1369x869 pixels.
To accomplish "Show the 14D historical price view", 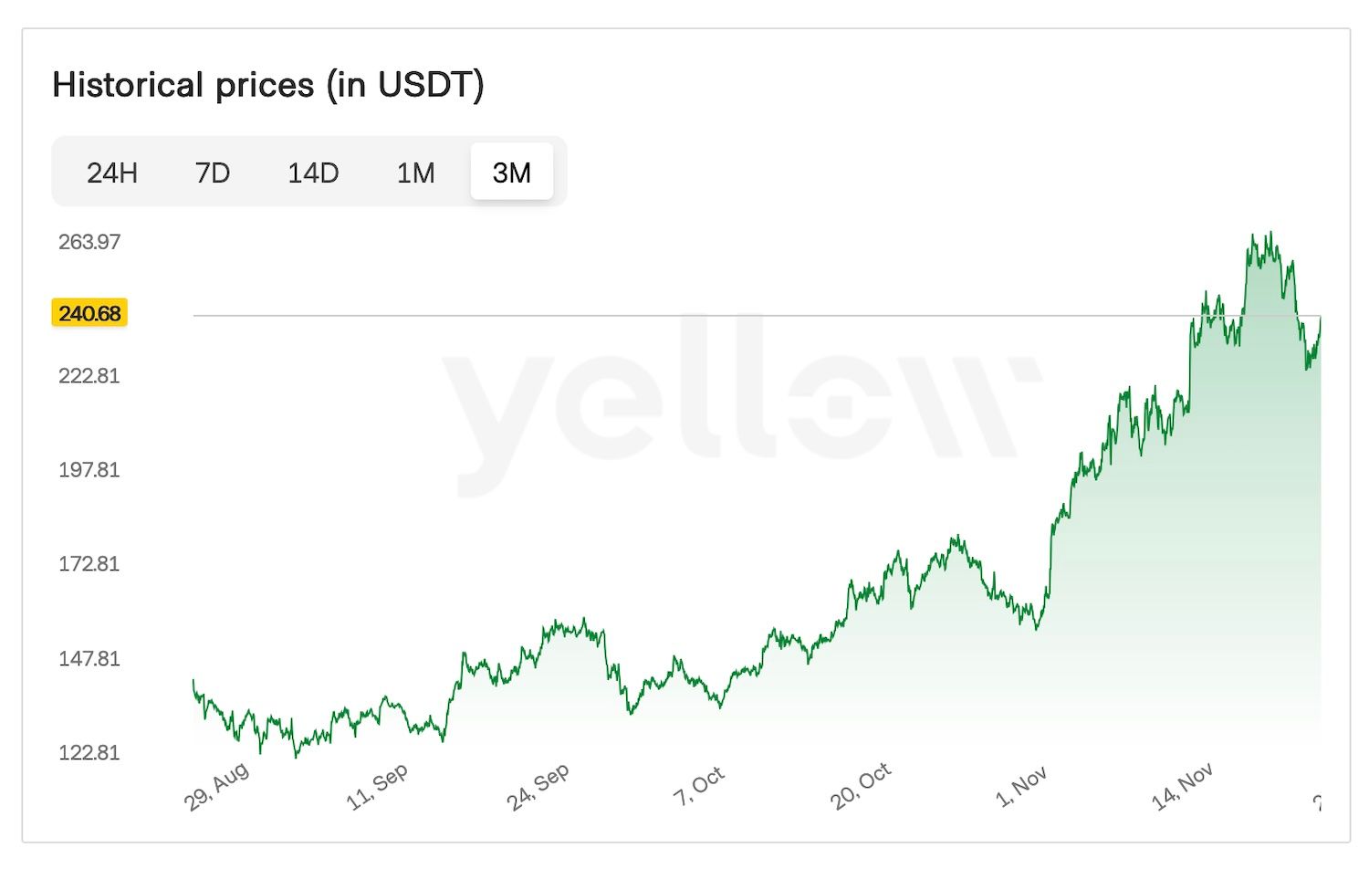I will tap(313, 173).
